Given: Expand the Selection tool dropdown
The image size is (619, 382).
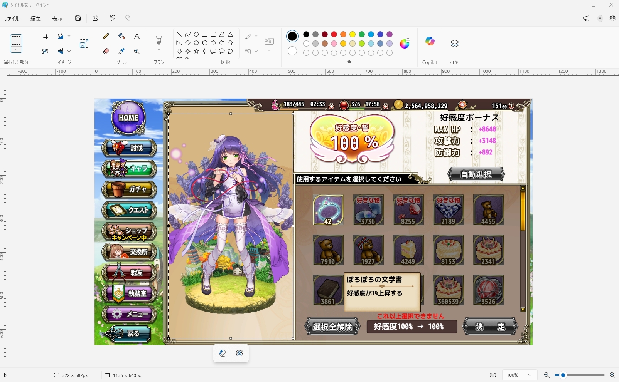Looking at the screenshot, I should [x=16, y=50].
